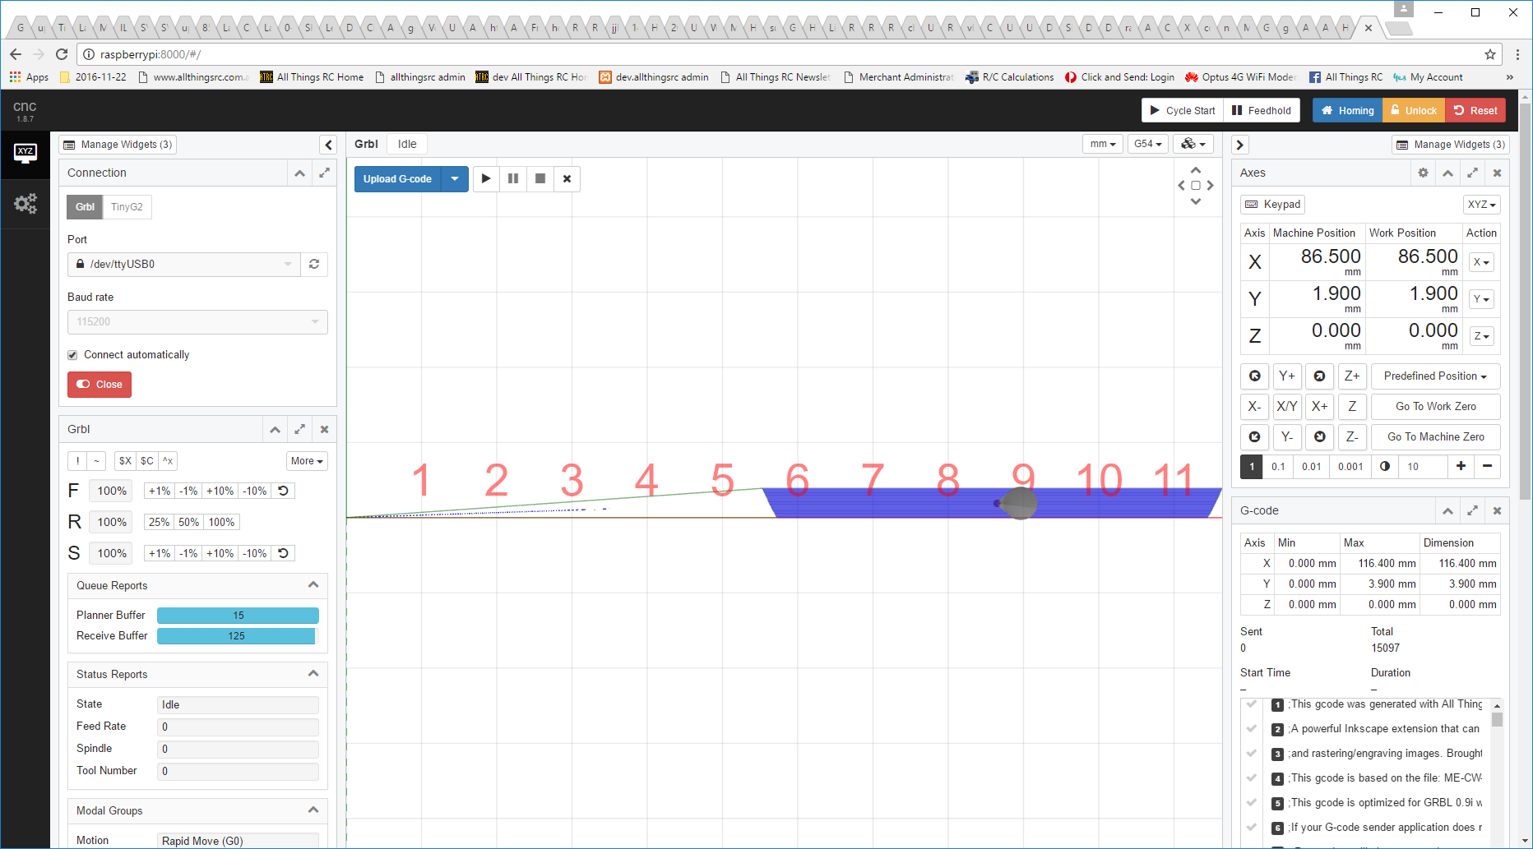This screenshot has width=1533, height=849.
Task: Click Go To Work Zero
Action: coord(1435,406)
